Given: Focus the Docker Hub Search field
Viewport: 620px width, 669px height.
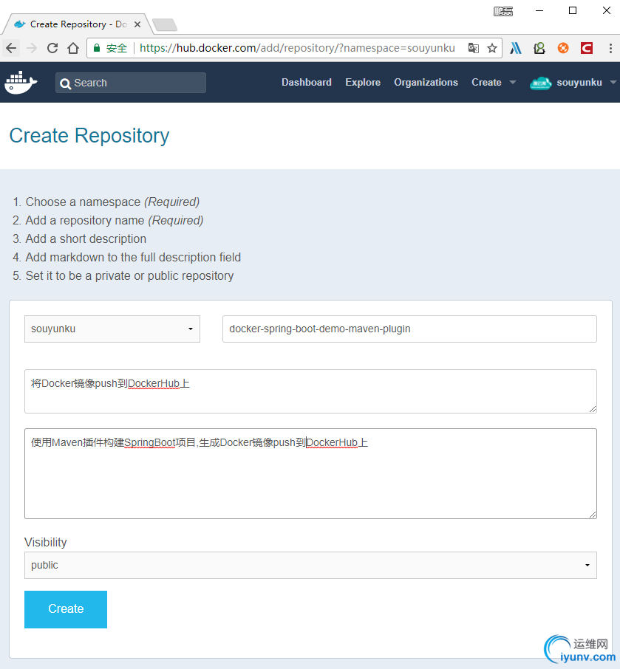Looking at the screenshot, I should point(131,83).
